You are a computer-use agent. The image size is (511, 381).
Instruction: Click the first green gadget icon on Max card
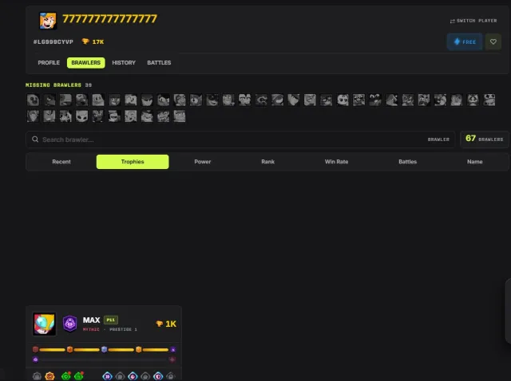[66, 376]
